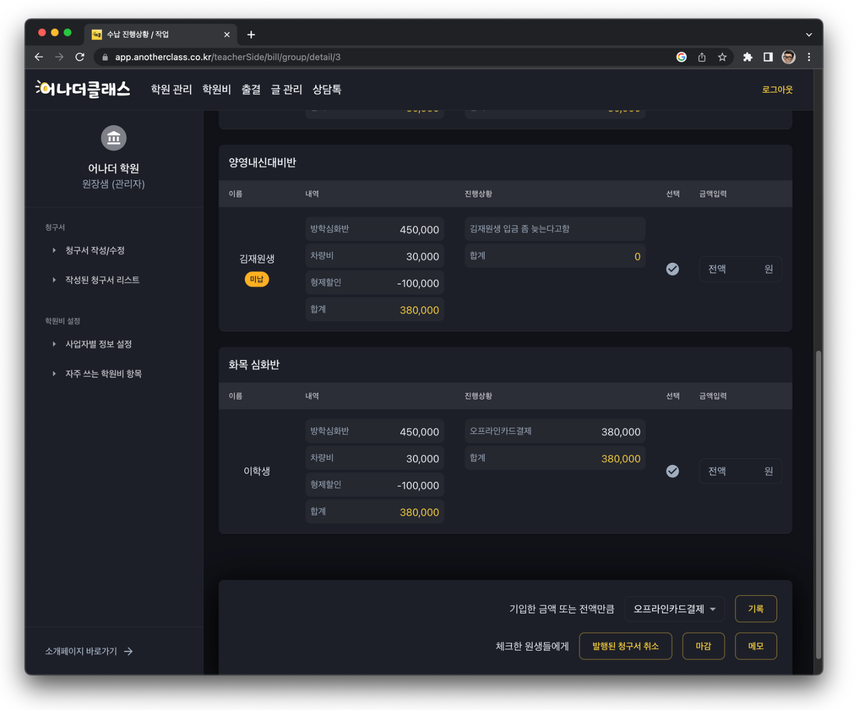Toggle selection check for 김재원생
Image resolution: width=860 pixels, height=710 pixels.
pyautogui.click(x=672, y=269)
